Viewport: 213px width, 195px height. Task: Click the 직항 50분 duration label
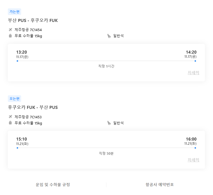pyautogui.click(x=106, y=153)
